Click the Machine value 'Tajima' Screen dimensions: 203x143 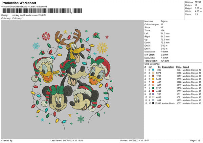(x=164, y=21)
